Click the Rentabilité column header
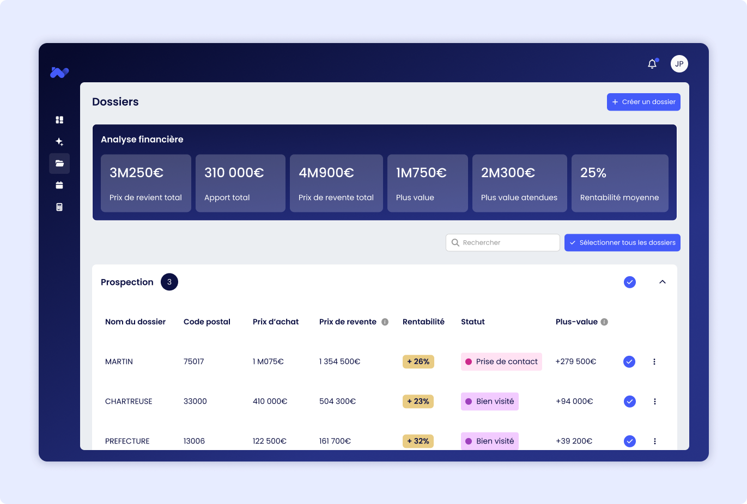Image resolution: width=747 pixels, height=504 pixels. [423, 322]
